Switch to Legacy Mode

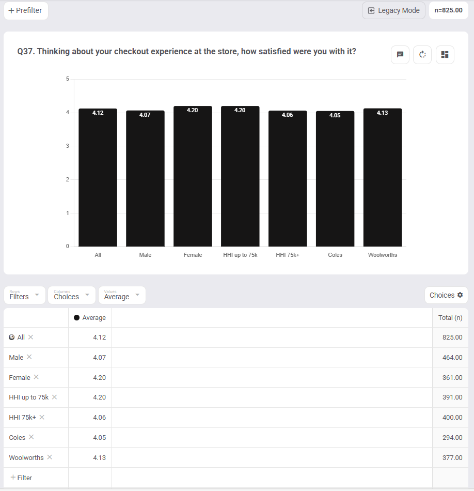pyautogui.click(x=393, y=10)
